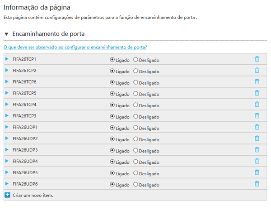Image resolution: width=271 pixels, height=215 pixels.
Task: Expand the FIFA26TCP6 rule arrow
Action: pos(7,82)
